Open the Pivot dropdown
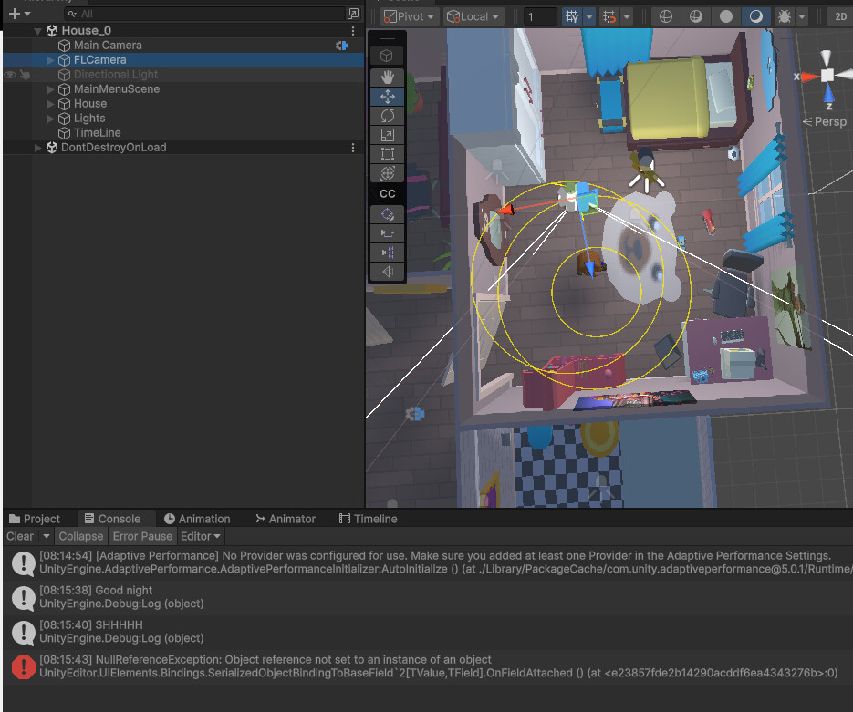This screenshot has width=853, height=712. tap(408, 15)
